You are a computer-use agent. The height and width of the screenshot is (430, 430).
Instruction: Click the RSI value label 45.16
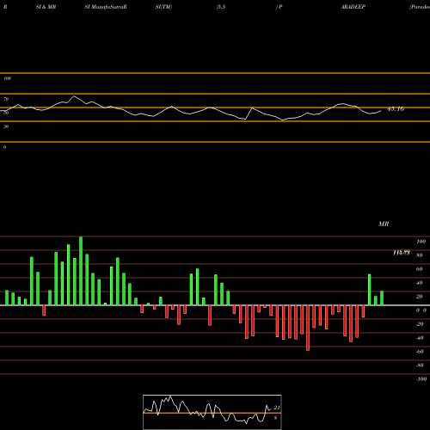[396, 109]
